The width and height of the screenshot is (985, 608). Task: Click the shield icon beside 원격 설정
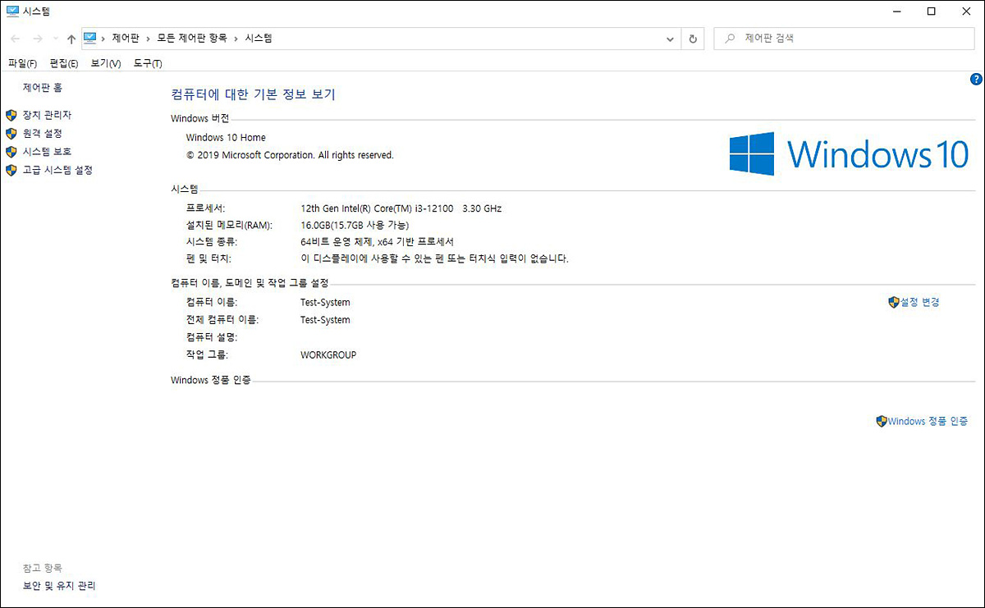(x=11, y=133)
